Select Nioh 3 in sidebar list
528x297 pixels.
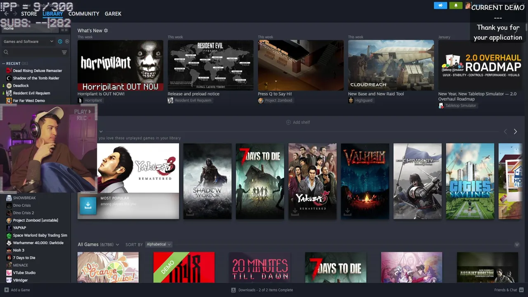point(19,250)
